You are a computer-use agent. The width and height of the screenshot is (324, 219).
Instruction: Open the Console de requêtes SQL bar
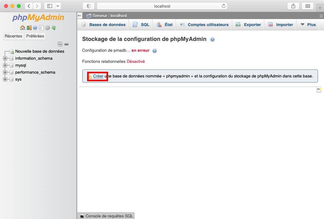pos(106,216)
